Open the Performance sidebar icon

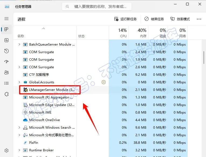click(x=6, y=40)
